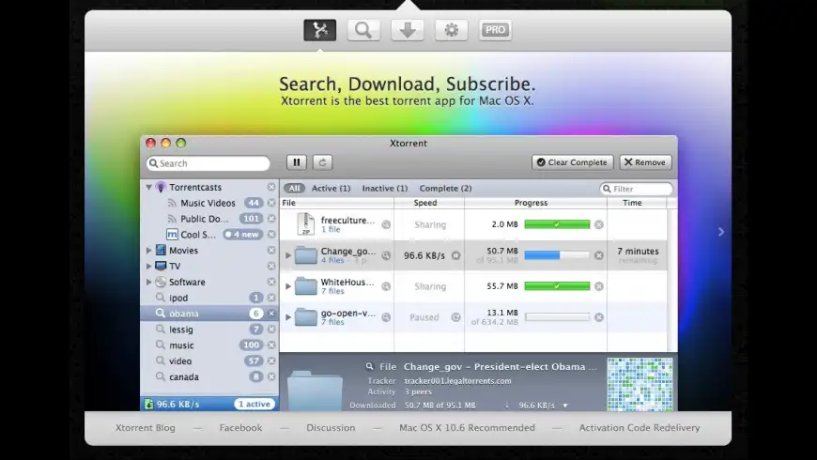Remove Torrentcasts with its x icon
The height and width of the screenshot is (460, 817).
click(271, 187)
